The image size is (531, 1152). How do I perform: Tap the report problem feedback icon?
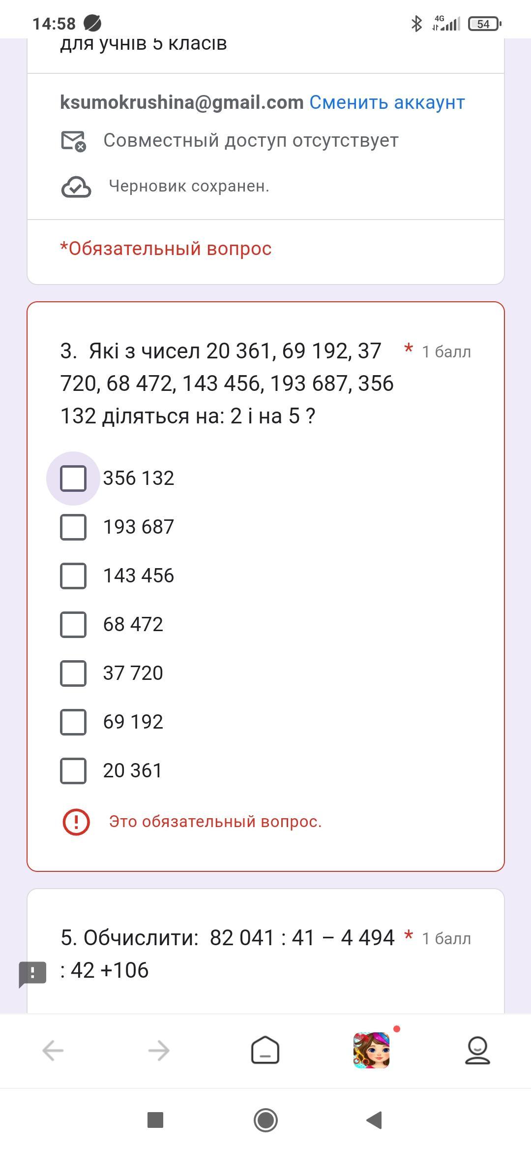pyautogui.click(x=32, y=973)
